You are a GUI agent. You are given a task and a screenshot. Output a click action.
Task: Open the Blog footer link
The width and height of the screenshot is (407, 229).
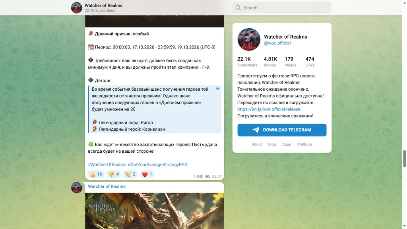point(272,144)
